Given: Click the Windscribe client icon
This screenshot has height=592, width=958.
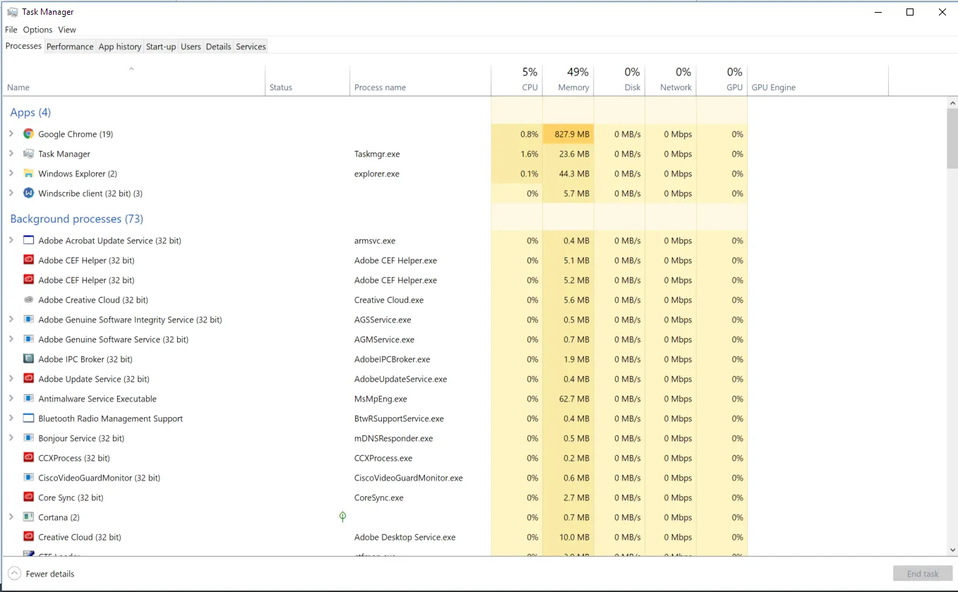Looking at the screenshot, I should tap(28, 193).
